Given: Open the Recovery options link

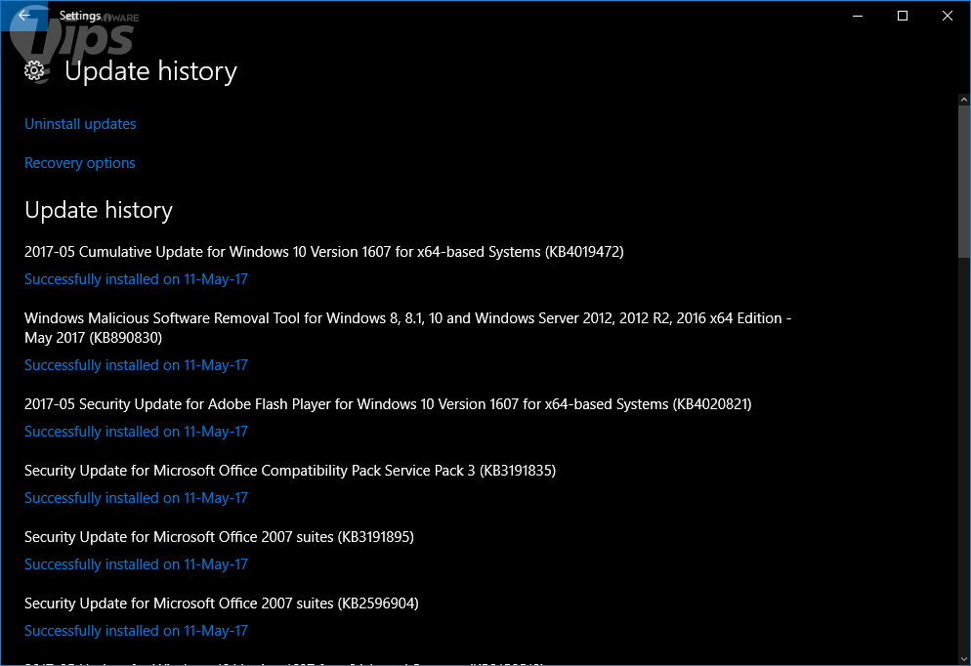Looking at the screenshot, I should click(80, 163).
